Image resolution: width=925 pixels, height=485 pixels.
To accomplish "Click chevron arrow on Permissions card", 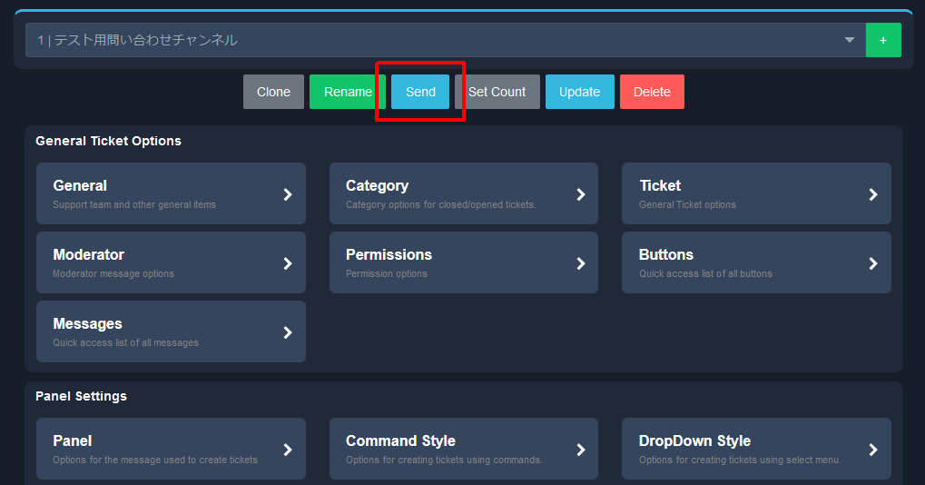I will click(x=581, y=263).
